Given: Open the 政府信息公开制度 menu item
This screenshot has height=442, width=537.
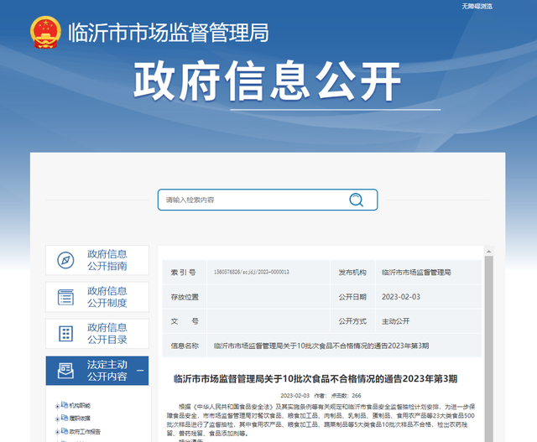Looking at the screenshot, I should click(97, 297).
